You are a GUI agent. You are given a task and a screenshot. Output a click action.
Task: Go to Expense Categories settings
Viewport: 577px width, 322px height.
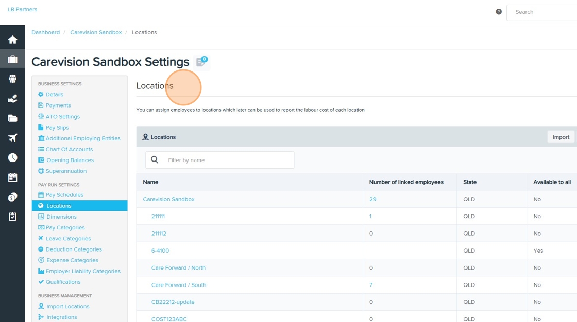(x=72, y=260)
